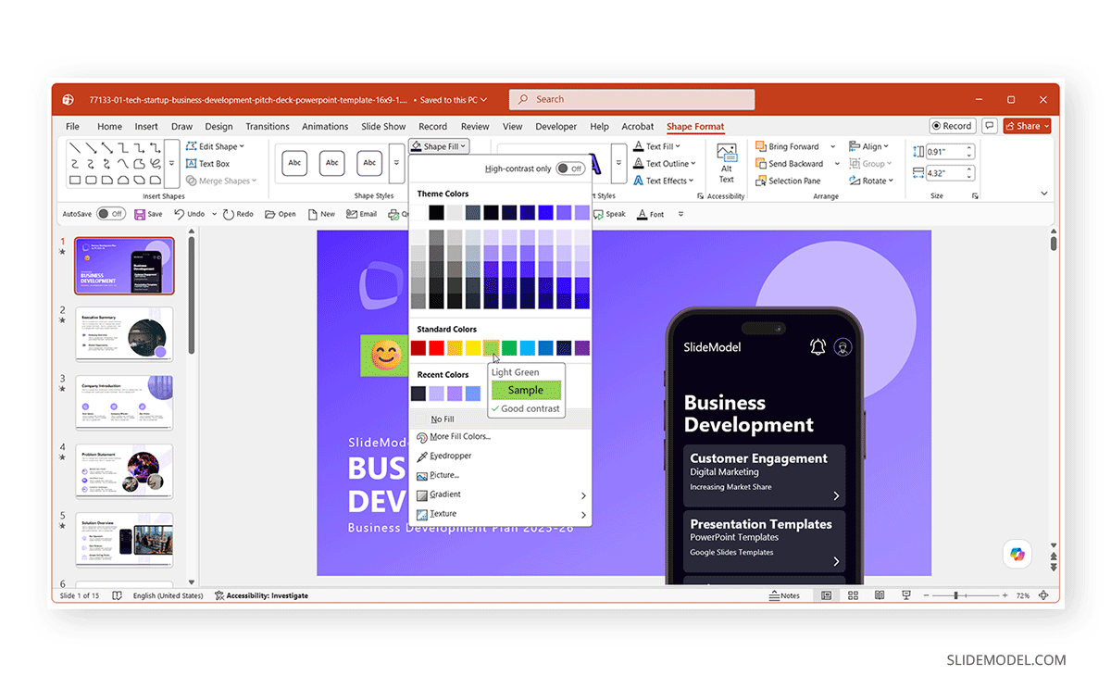Open the Home tab
The image size is (1111, 688).
(x=109, y=127)
